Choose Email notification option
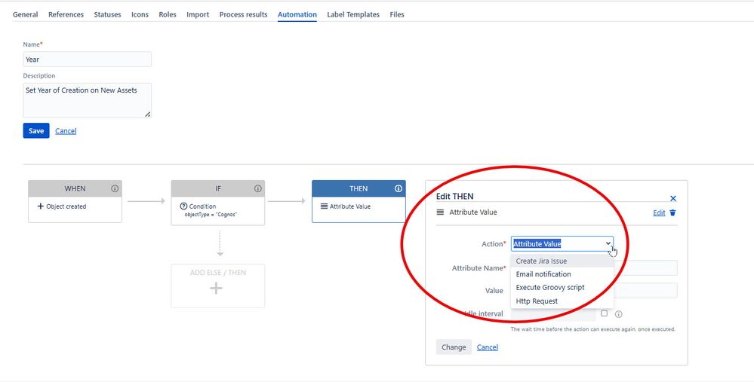The height and width of the screenshot is (382, 754). click(x=562, y=274)
